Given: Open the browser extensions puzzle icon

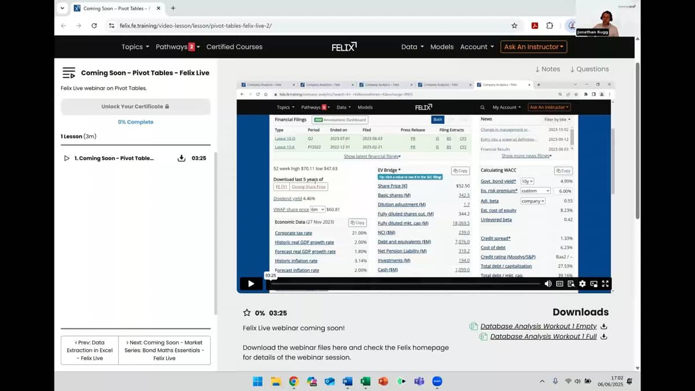Looking at the screenshot, I should click(550, 25).
